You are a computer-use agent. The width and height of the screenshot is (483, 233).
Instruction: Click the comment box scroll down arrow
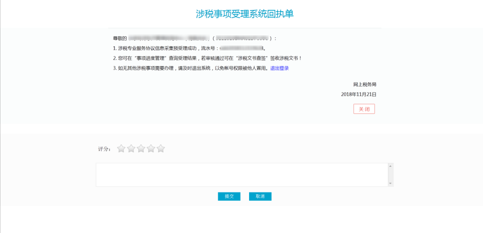[390, 183]
